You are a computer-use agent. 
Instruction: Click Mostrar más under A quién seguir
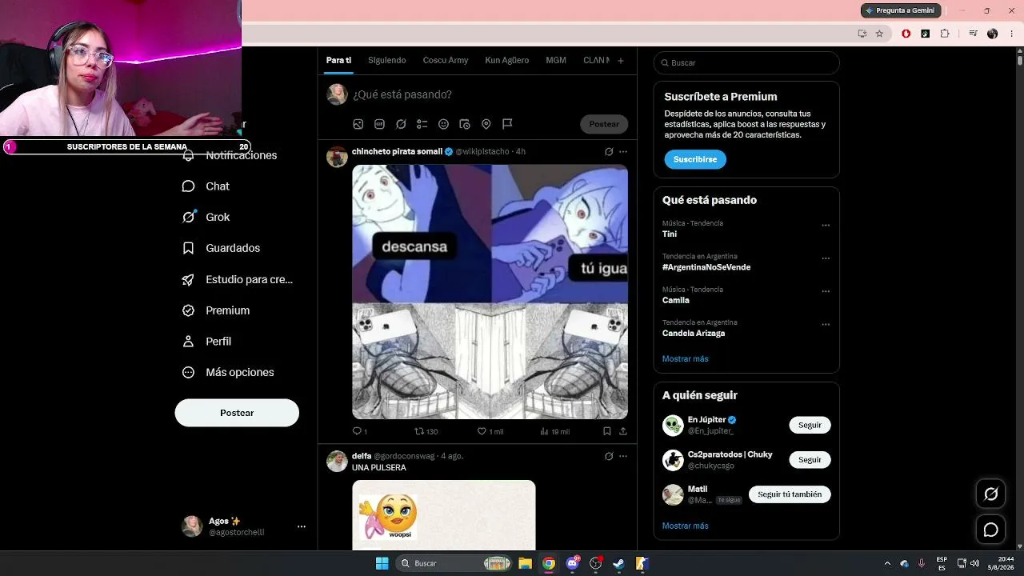(x=686, y=526)
